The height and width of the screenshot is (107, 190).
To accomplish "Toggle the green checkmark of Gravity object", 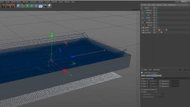I will pos(156,25).
